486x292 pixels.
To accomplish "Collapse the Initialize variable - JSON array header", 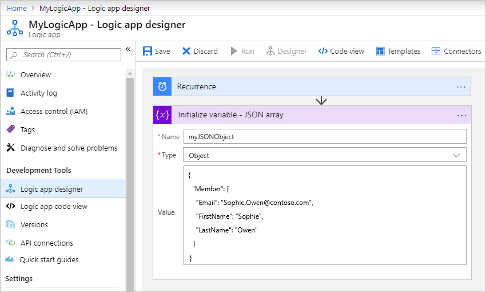I will 312,115.
